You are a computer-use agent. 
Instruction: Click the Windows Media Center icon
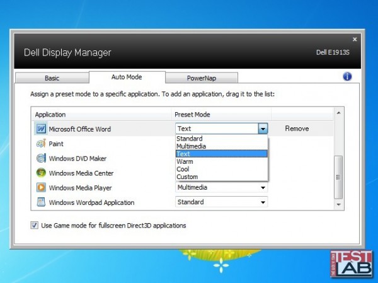(x=41, y=173)
